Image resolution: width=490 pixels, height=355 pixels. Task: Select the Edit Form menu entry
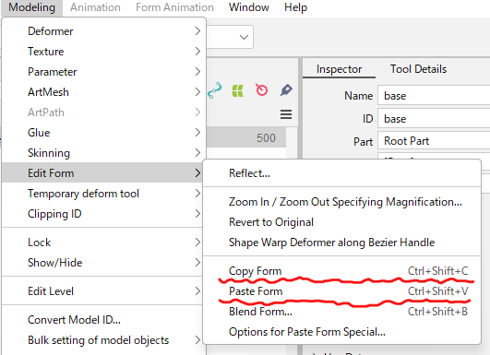pyautogui.click(x=103, y=173)
